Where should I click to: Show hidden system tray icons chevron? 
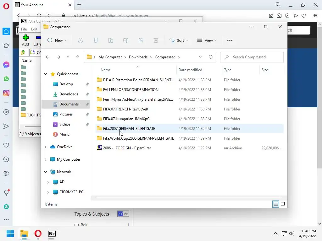click(x=275, y=233)
